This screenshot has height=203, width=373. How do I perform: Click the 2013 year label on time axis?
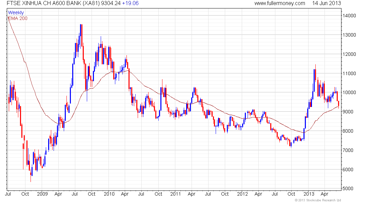(x=309, y=194)
